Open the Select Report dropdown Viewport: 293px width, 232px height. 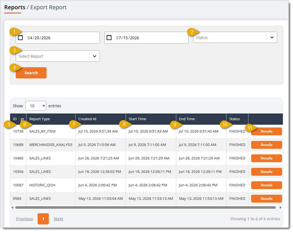[58, 56]
